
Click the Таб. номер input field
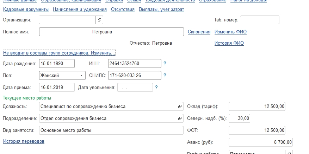click(x=260, y=20)
